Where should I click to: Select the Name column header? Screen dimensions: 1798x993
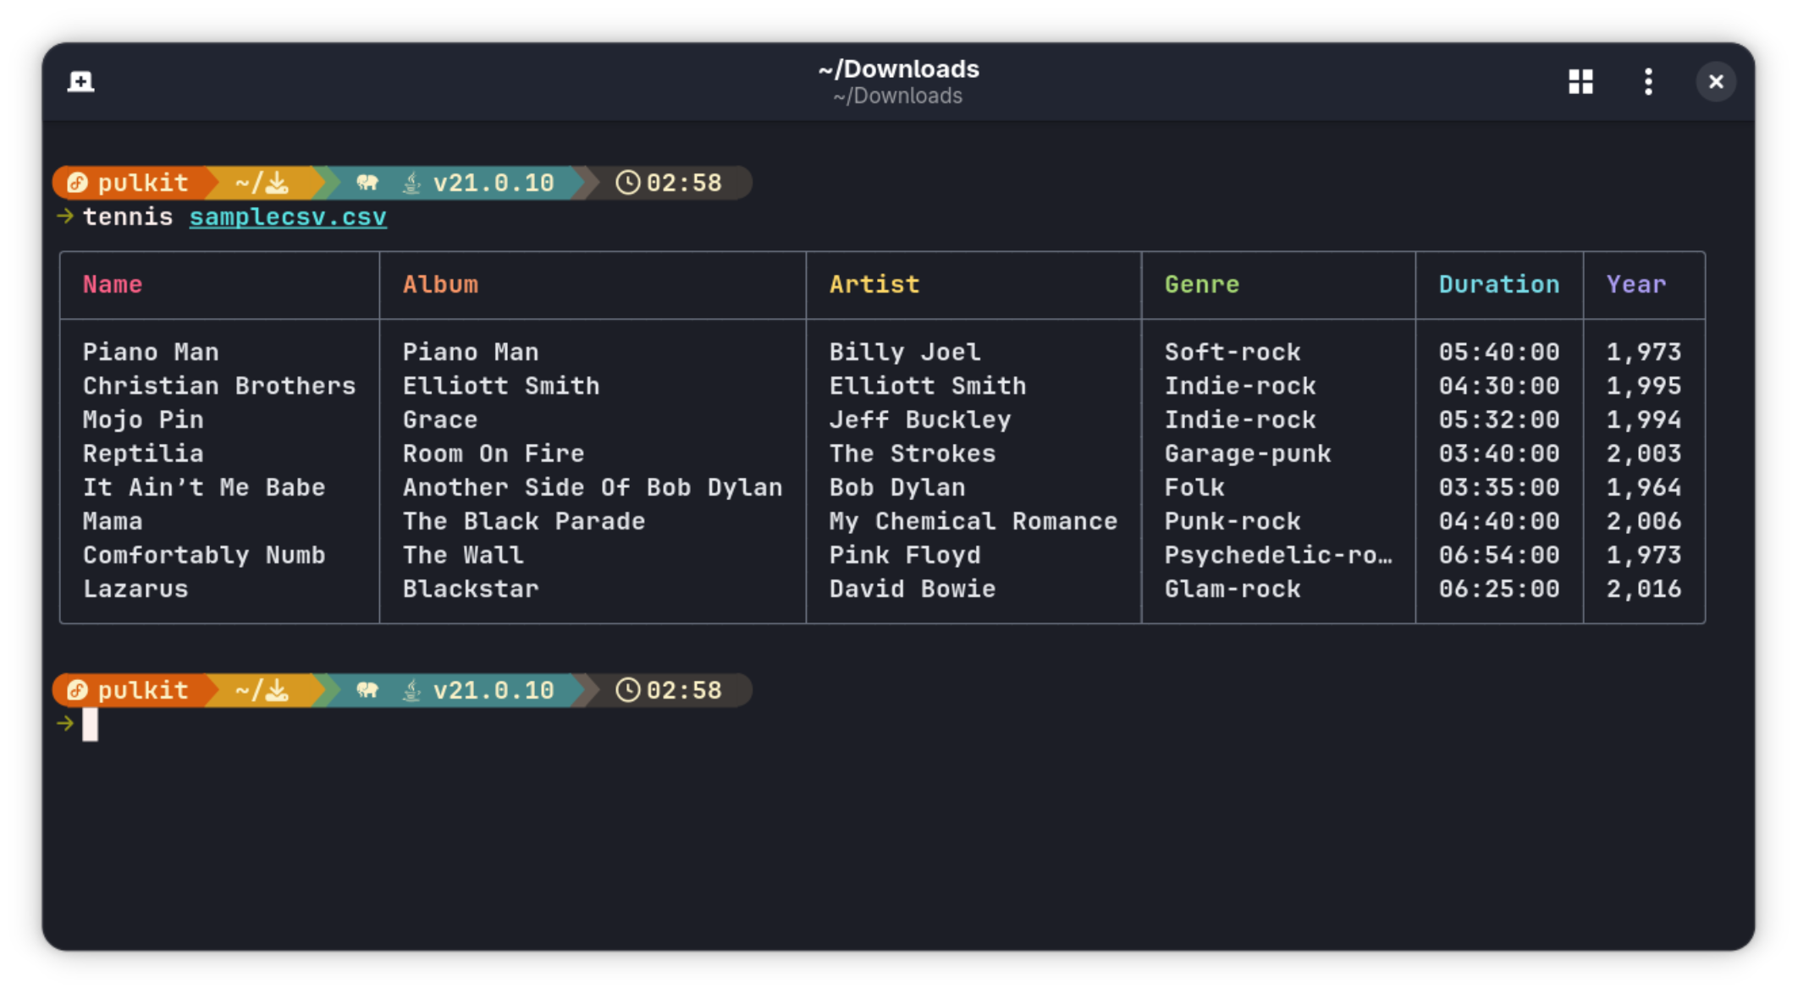tap(112, 284)
